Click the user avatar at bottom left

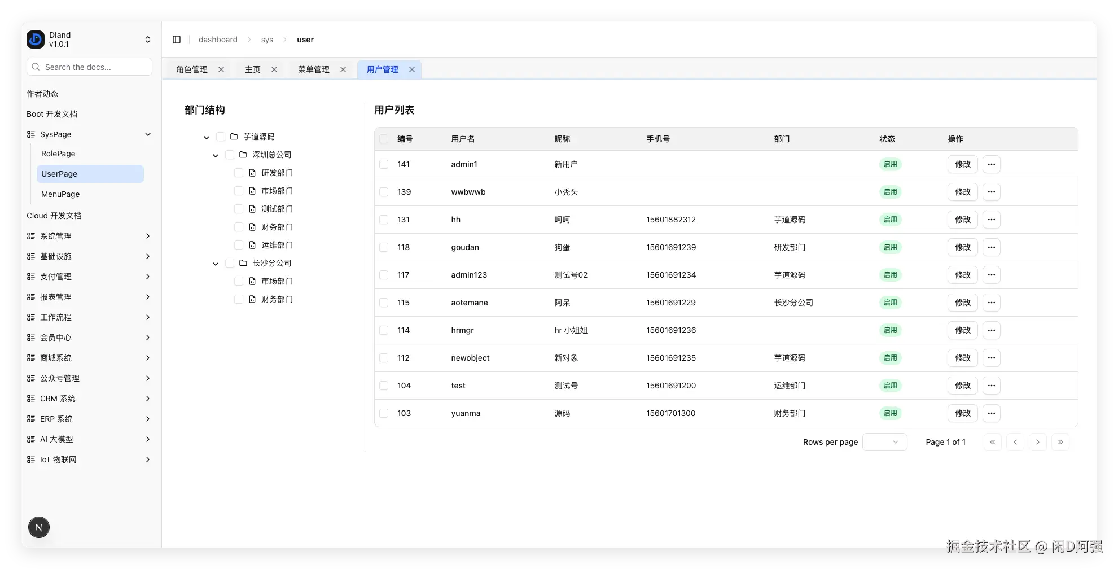[x=38, y=527]
